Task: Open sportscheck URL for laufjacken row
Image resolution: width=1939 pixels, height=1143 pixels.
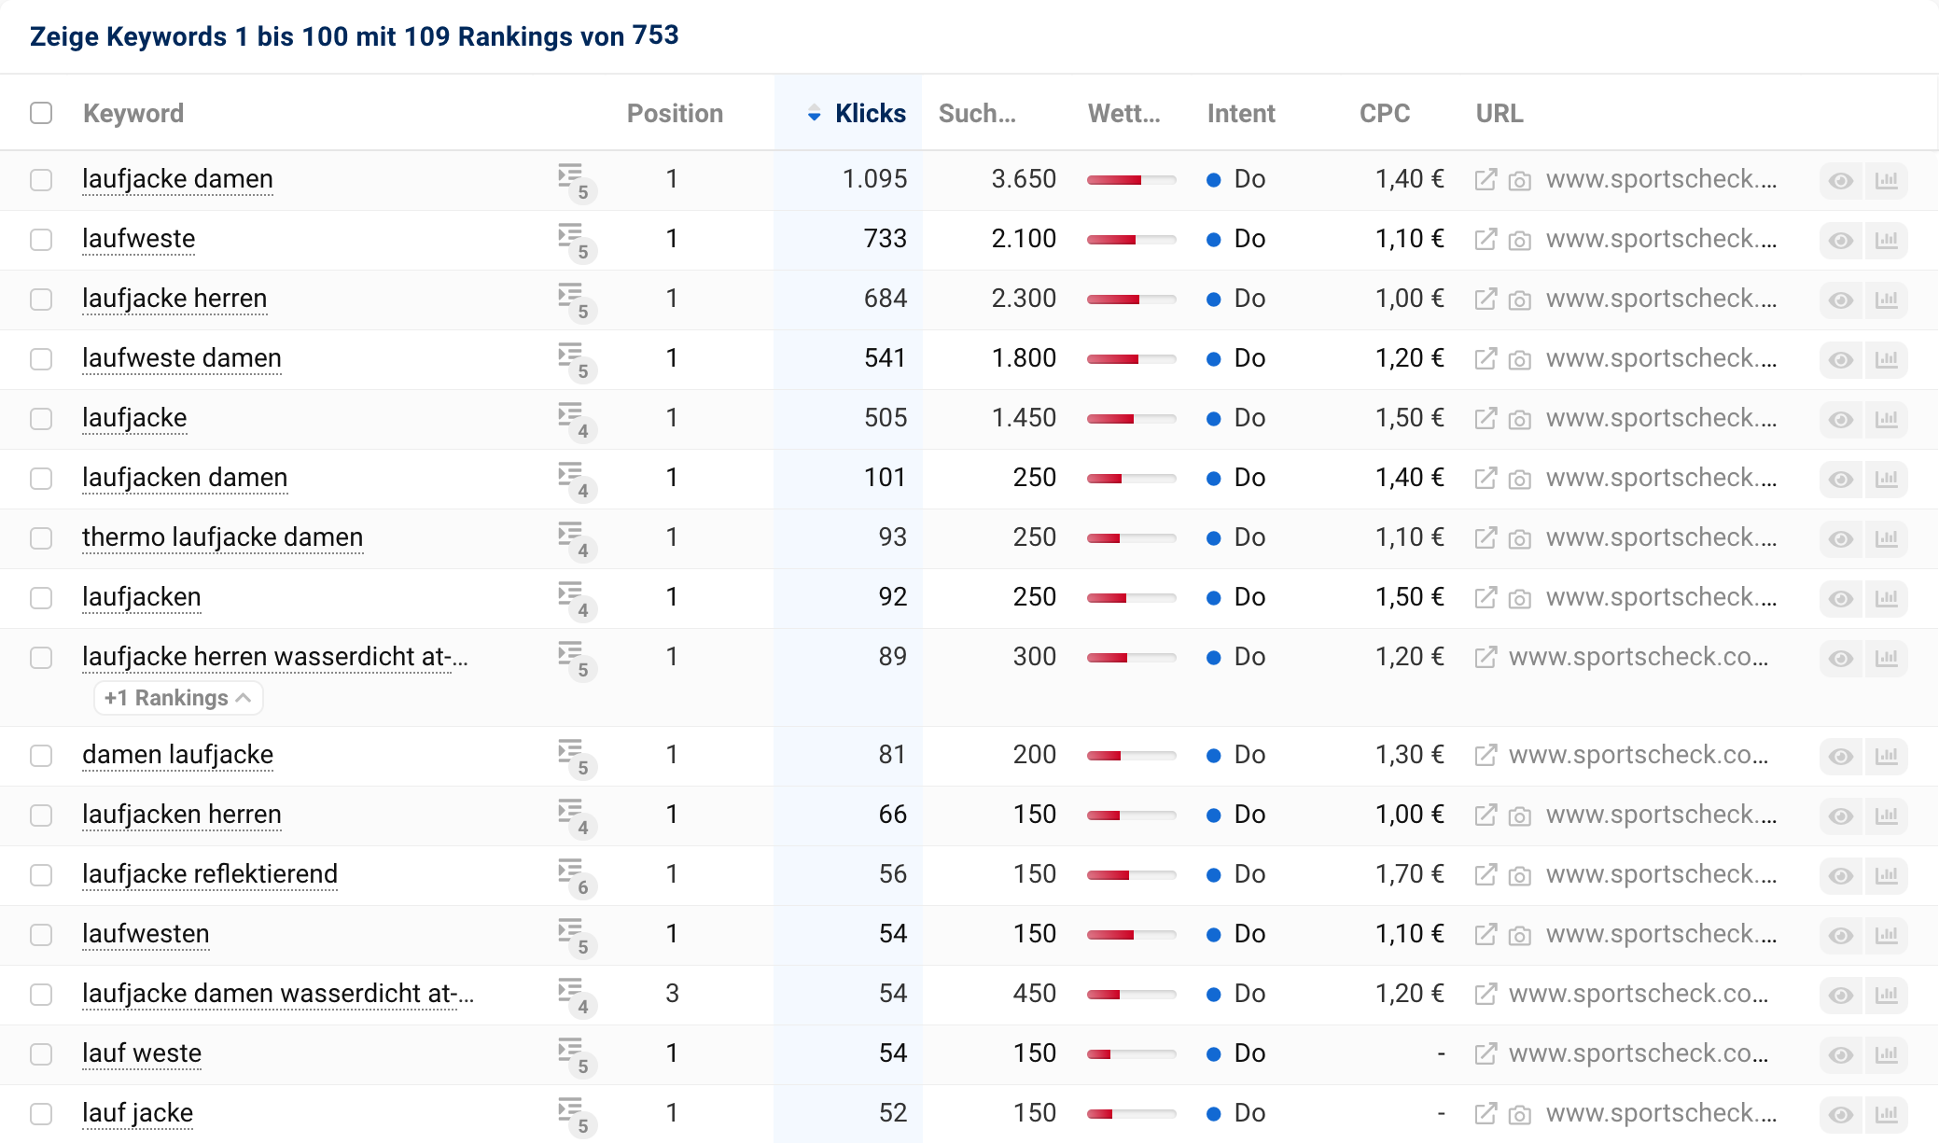Action: pos(1661,597)
